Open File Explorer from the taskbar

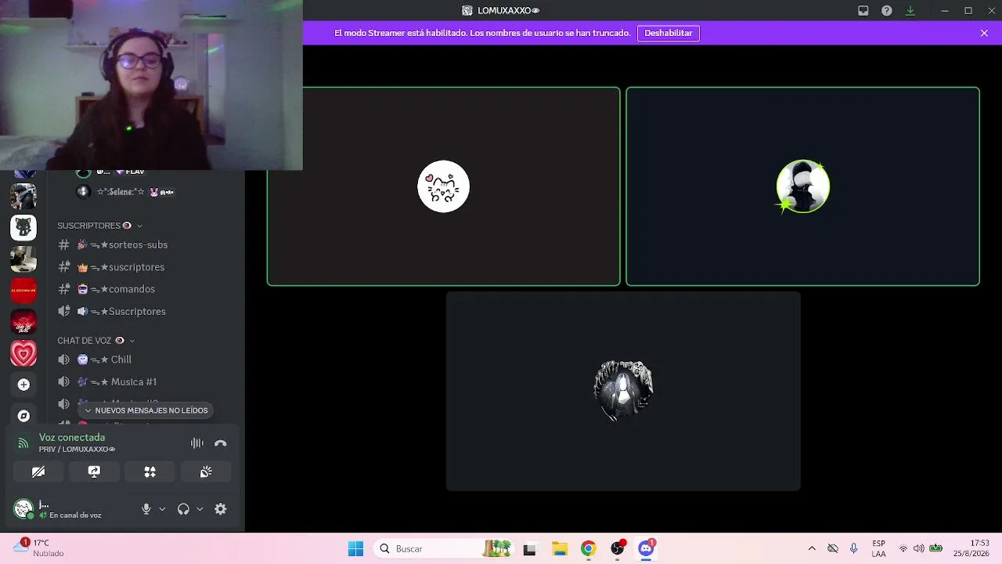click(x=559, y=548)
